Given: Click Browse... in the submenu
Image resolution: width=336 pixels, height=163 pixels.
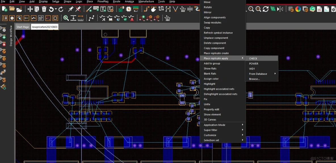Looking at the screenshot, I should 262,79.
